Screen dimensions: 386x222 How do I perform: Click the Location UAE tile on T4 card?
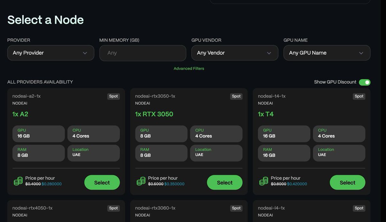point(339,153)
